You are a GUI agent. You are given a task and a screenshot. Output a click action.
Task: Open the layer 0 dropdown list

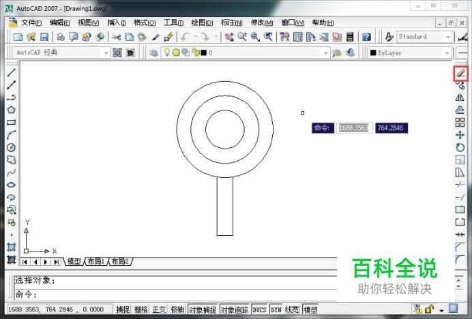[x=325, y=53]
